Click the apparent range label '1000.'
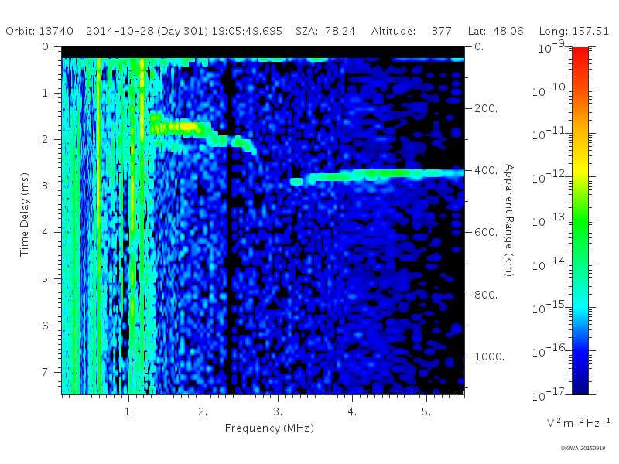 click(x=489, y=357)
